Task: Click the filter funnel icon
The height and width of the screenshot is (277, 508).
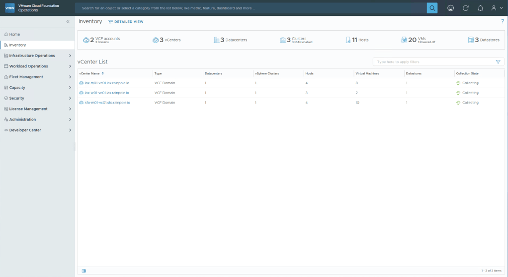Action: (x=498, y=62)
